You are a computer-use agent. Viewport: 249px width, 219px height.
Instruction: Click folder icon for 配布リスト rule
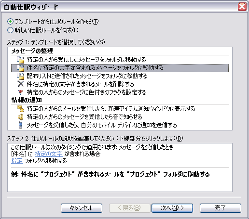pos(21,76)
